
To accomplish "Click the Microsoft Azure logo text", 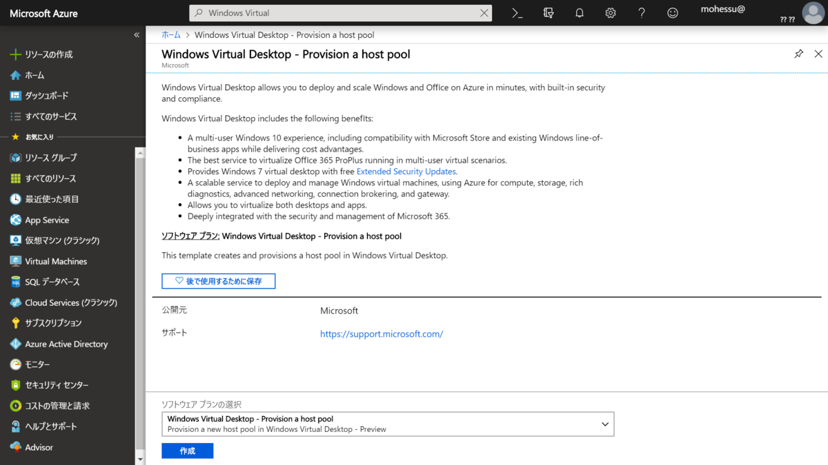I will pos(43,13).
